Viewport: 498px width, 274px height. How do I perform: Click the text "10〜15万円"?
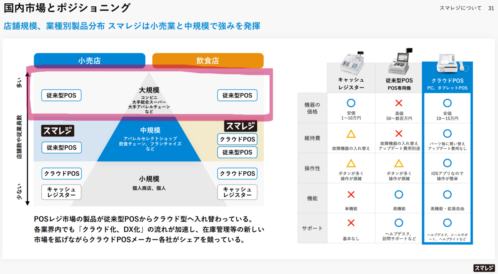447,118
